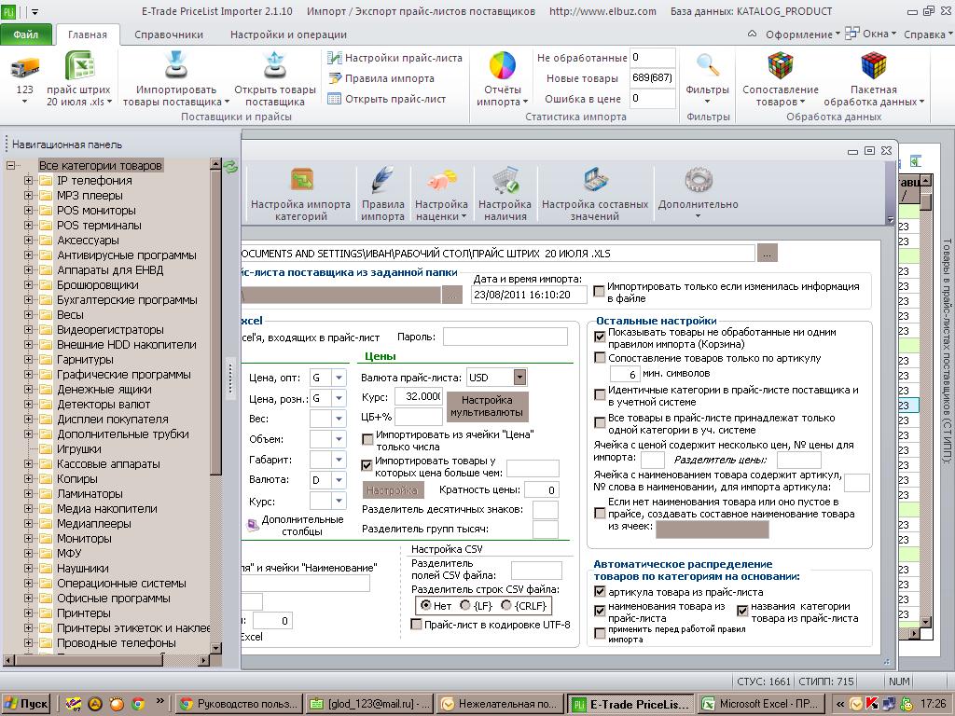Click Правила импорта small ribbon item
This screenshot has width=955, height=716.
click(x=381, y=78)
